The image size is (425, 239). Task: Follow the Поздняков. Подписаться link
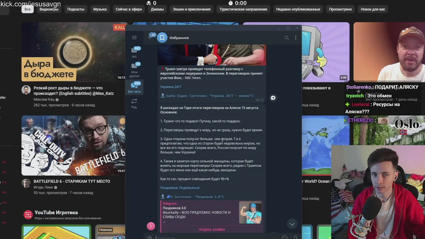(180, 188)
